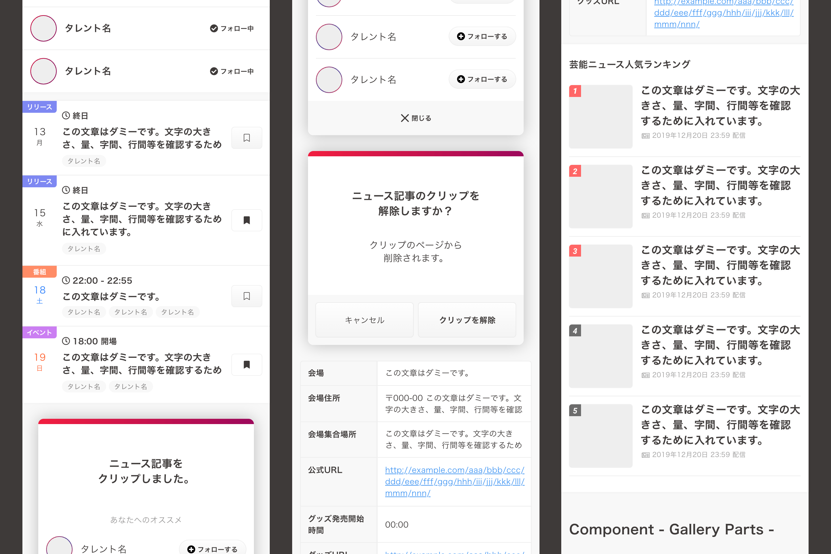The image size is (831, 554).
Task: Click the plus icon inside a フォローする button
Action: (460, 36)
